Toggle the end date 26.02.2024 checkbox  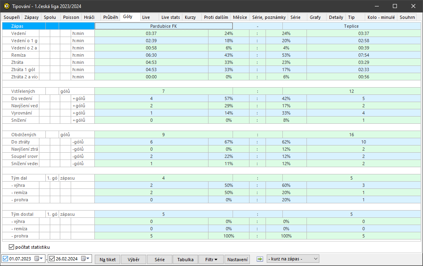(52, 259)
